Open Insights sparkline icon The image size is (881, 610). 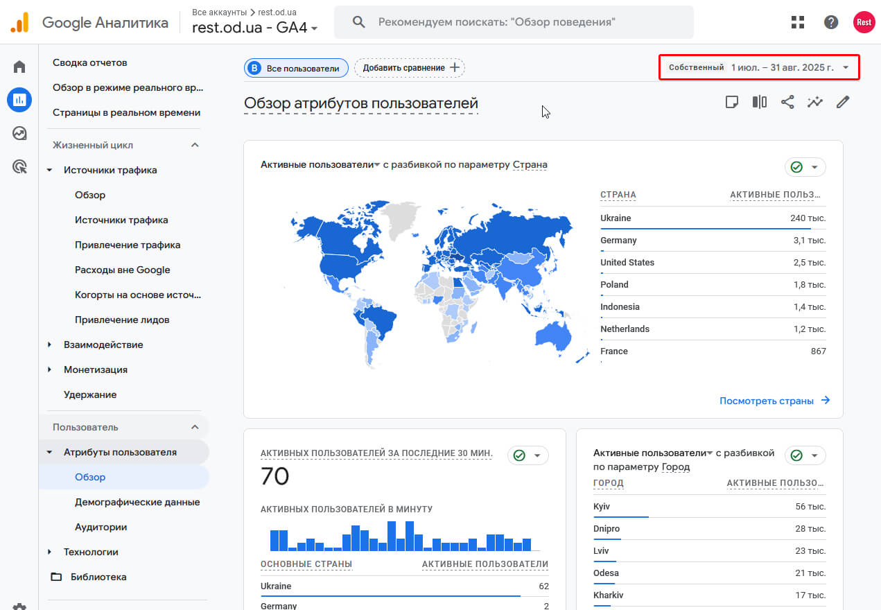tap(815, 102)
